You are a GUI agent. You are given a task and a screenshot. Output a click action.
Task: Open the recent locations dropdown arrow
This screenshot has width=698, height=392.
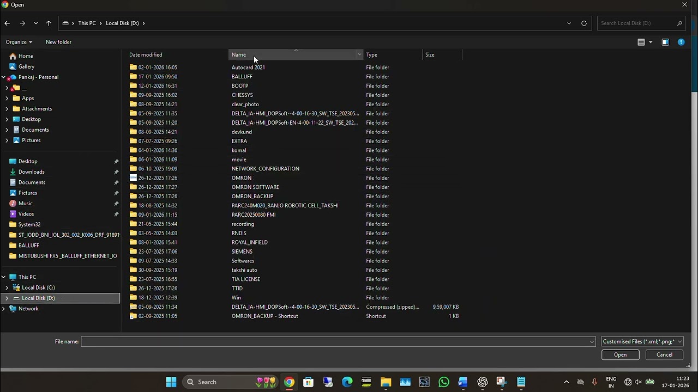(x=35, y=23)
